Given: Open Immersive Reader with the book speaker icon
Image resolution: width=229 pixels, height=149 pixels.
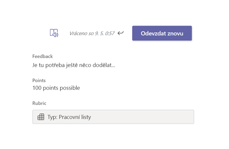Looking at the screenshot, I should tap(54, 33).
